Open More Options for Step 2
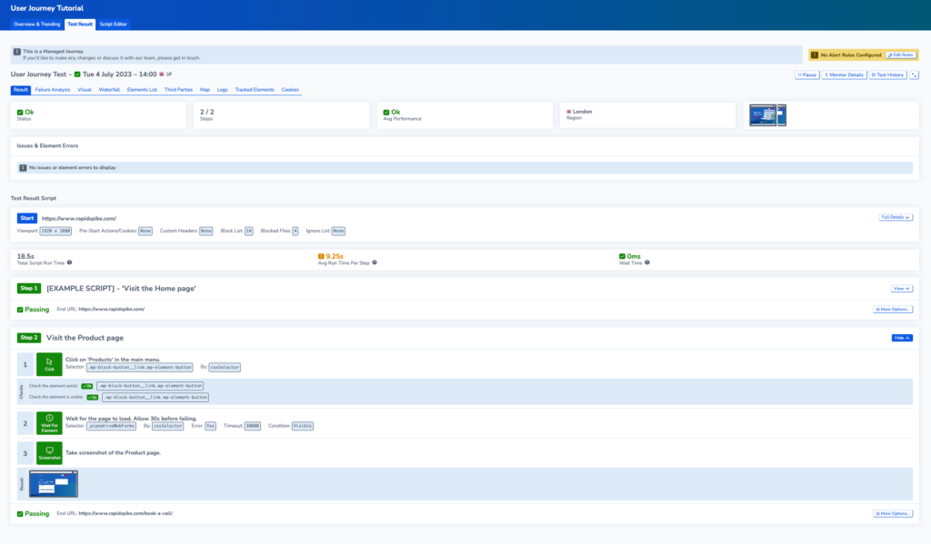 click(893, 513)
